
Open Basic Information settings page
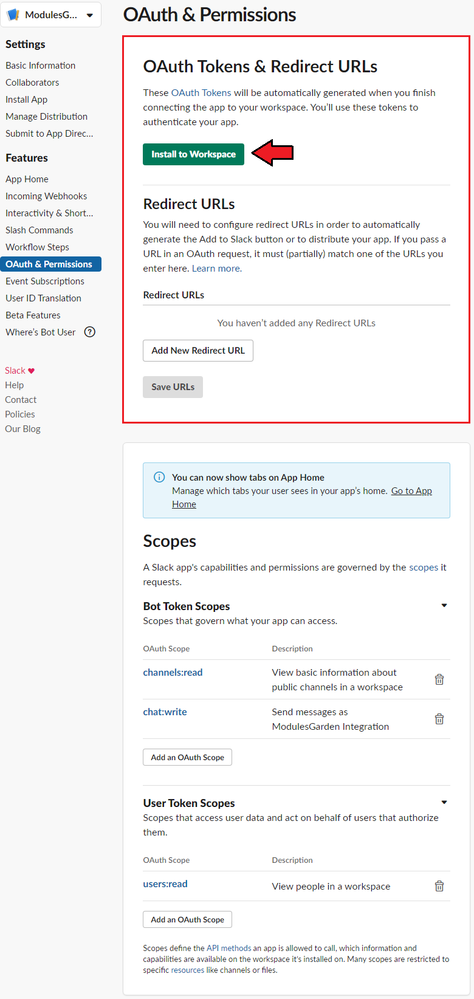(x=41, y=65)
